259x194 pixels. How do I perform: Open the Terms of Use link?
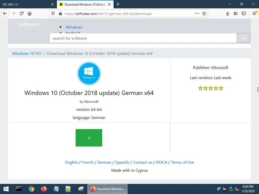coord(182,162)
